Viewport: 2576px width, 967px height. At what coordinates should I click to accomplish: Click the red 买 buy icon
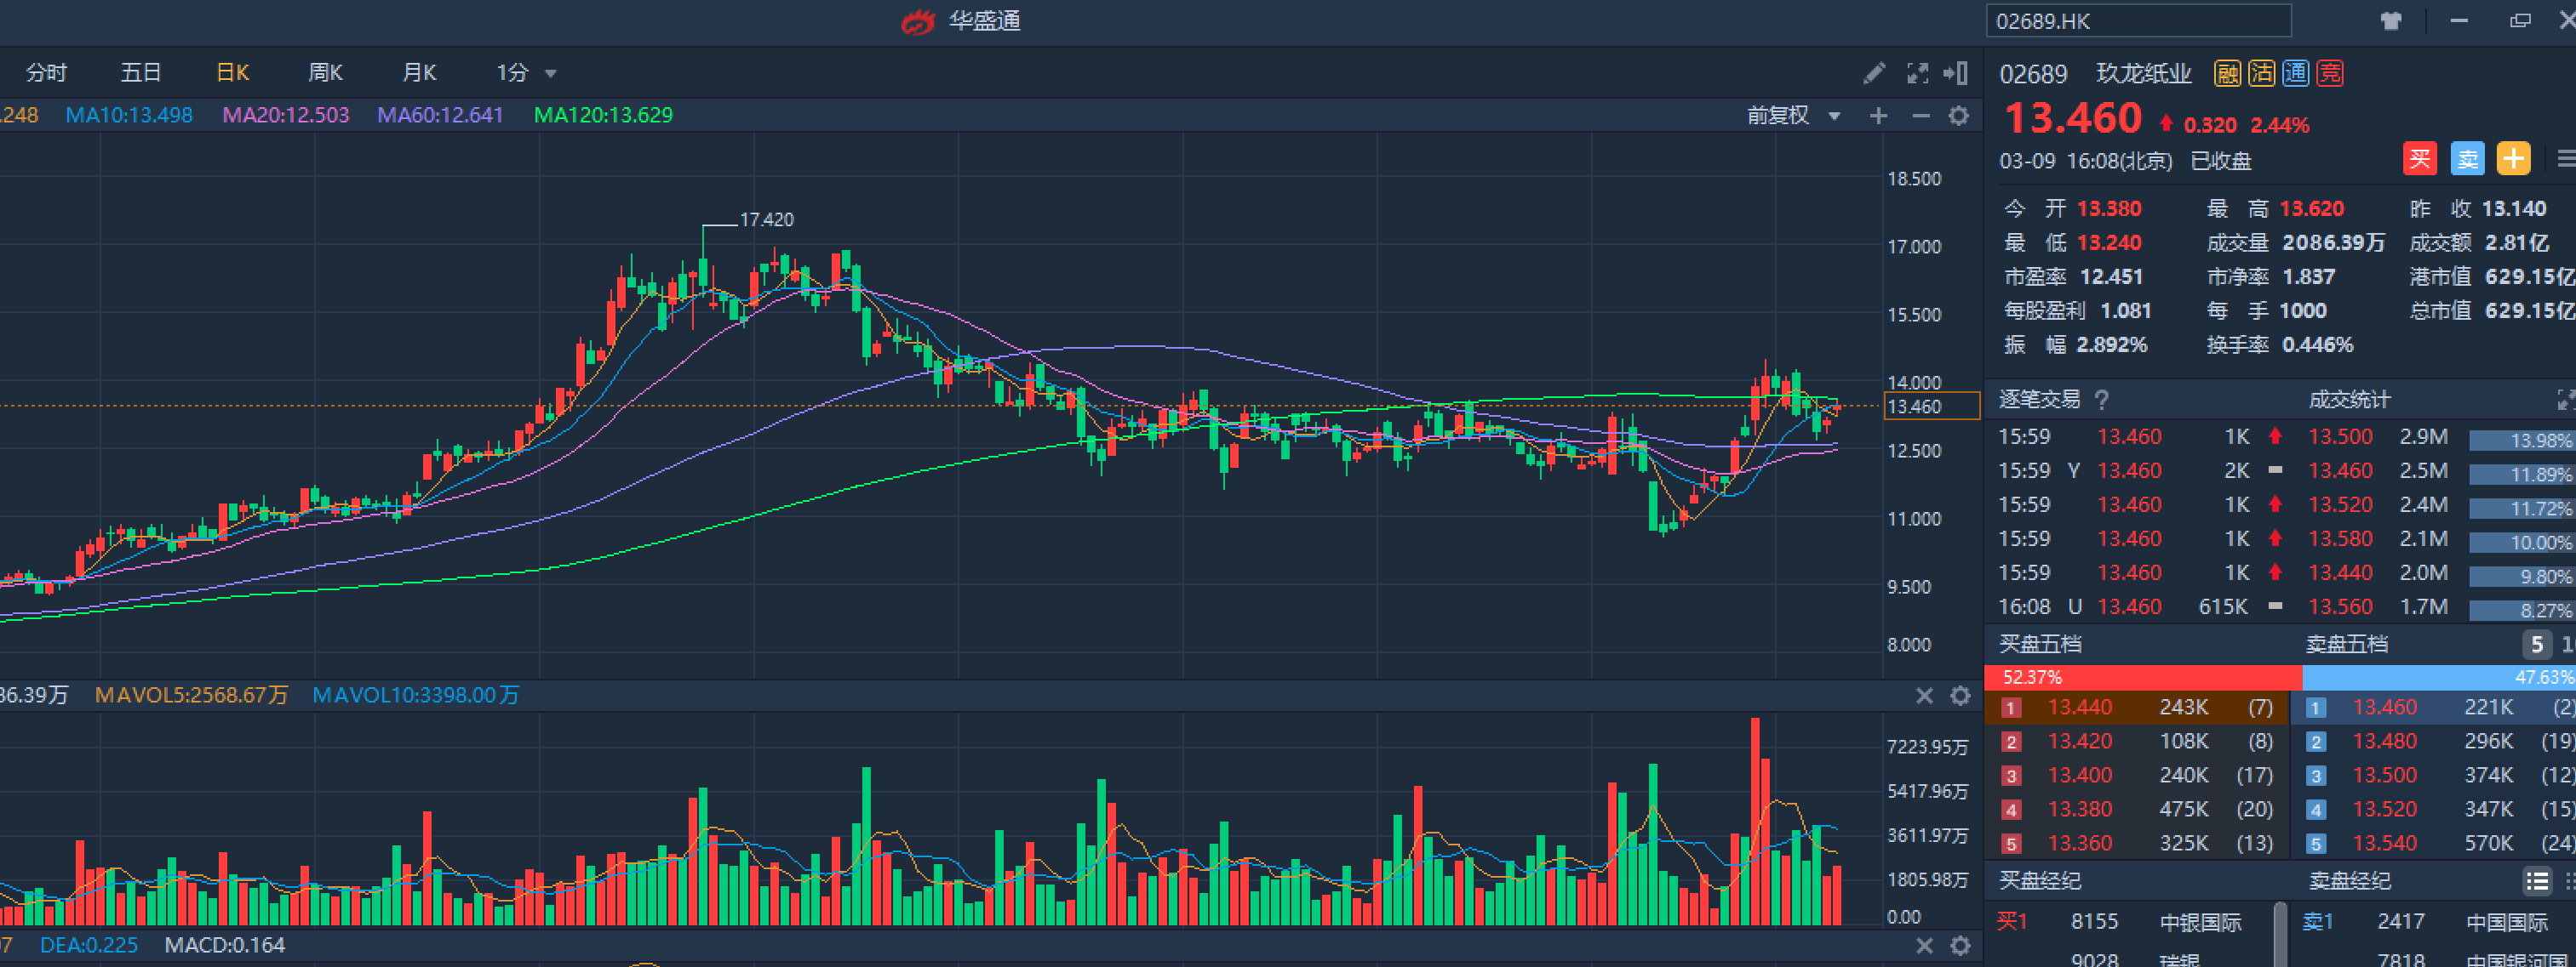[2419, 159]
